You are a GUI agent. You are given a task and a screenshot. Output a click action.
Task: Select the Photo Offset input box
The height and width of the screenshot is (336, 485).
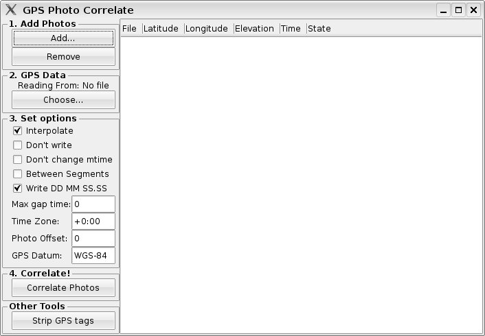(x=93, y=239)
